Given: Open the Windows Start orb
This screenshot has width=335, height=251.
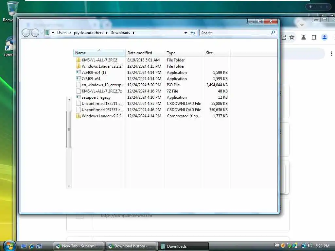Looking at the screenshot, I should pos(9,246).
